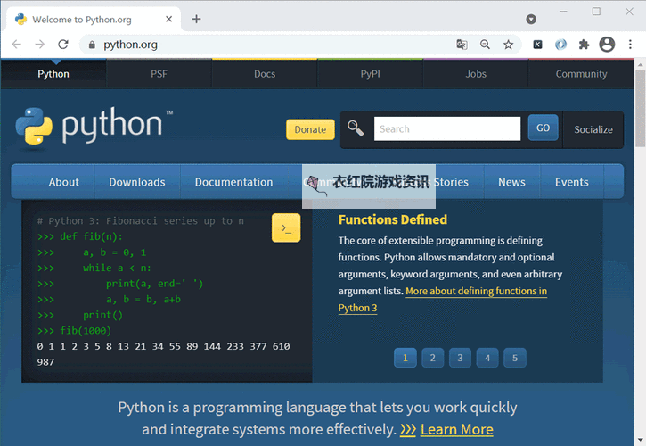Open the Socialize menu
646x446 pixels.
[x=593, y=129]
